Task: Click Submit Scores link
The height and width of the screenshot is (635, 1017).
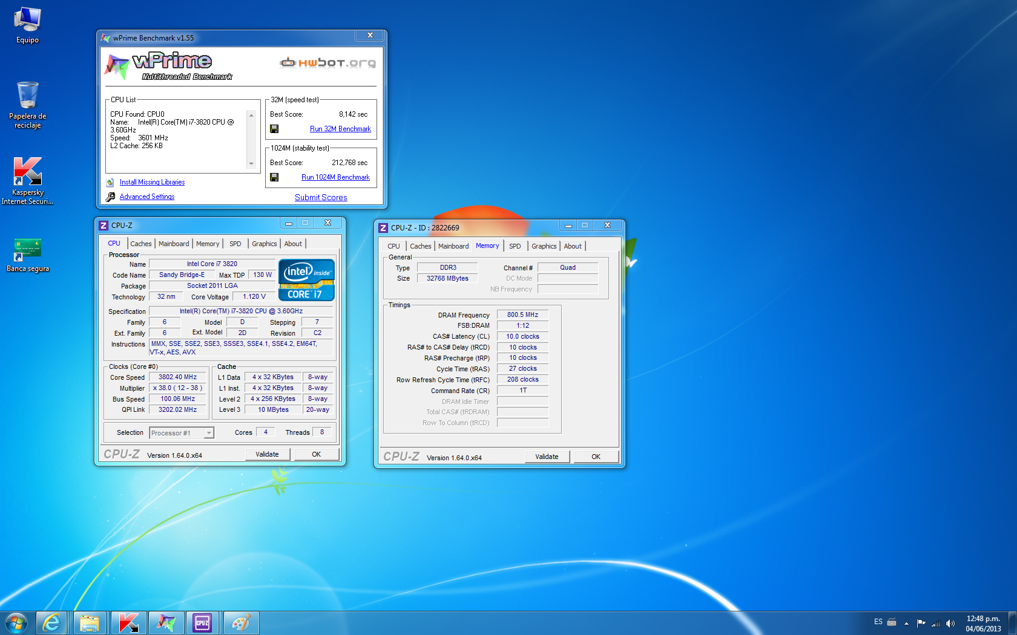Action: (x=321, y=197)
